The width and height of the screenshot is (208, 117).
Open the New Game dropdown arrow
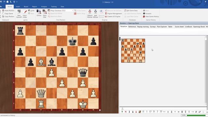pos(21,17)
